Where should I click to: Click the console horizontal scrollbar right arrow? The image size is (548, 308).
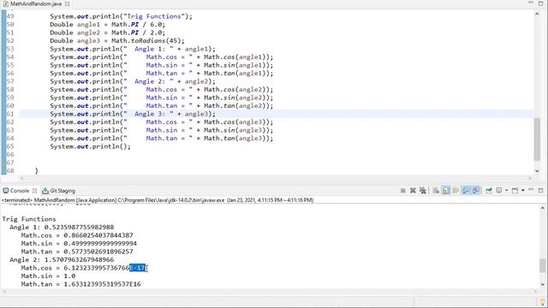(535, 291)
